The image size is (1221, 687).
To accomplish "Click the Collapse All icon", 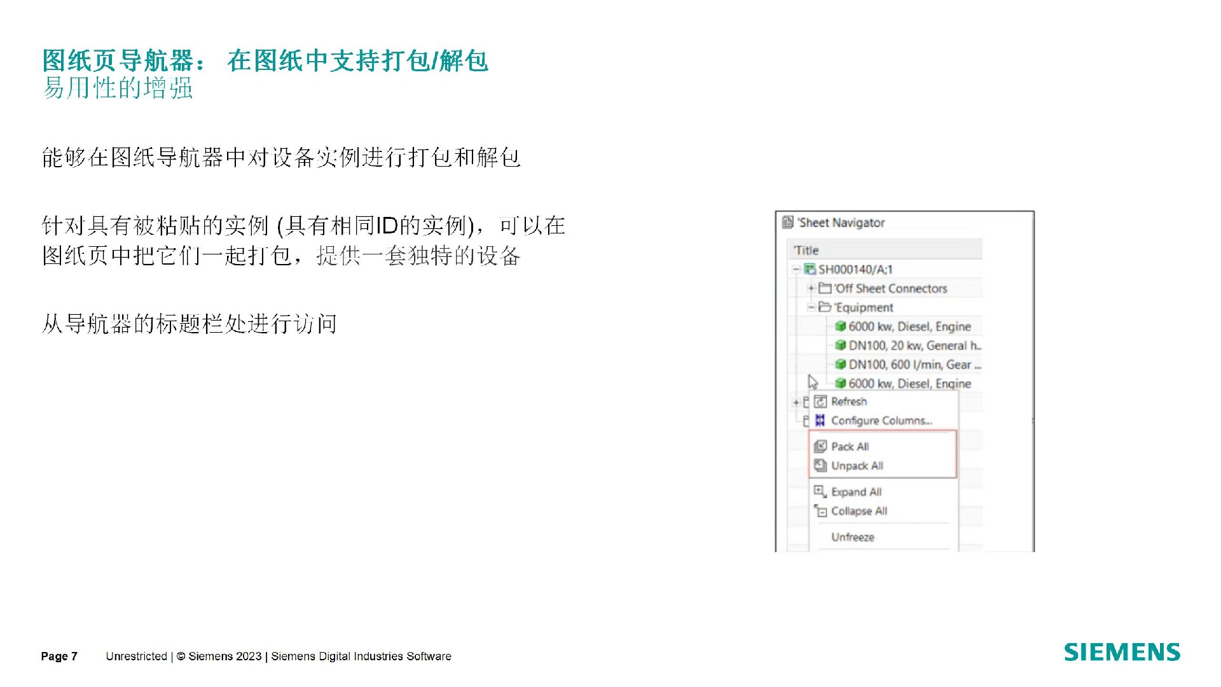I will (820, 511).
